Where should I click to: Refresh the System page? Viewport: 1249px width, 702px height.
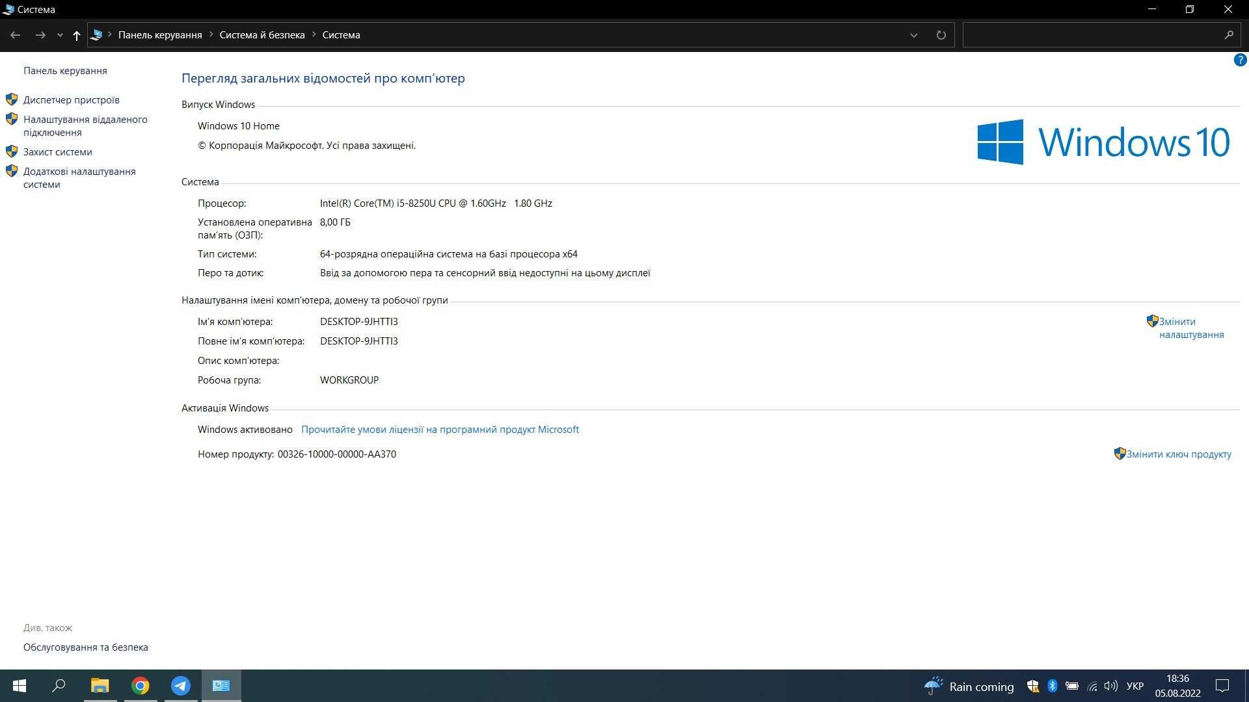pos(941,35)
